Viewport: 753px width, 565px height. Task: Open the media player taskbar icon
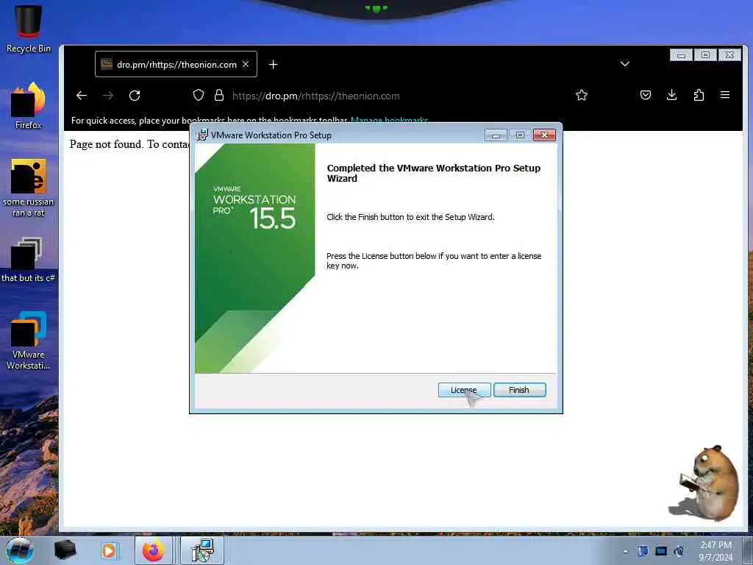point(109,550)
